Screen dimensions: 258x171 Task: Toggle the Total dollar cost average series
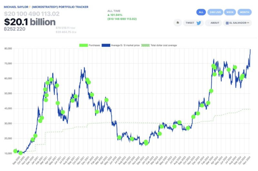(x=159, y=45)
